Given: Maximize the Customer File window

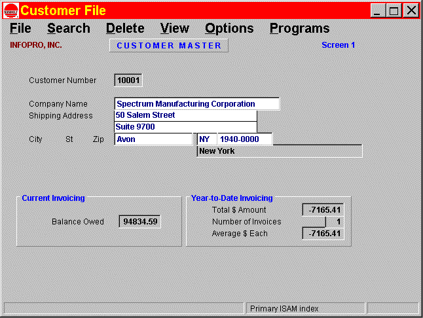Looking at the screenshot, I should [x=394, y=10].
